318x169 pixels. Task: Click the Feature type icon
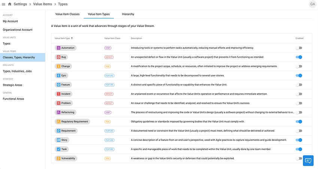[x=58, y=85]
